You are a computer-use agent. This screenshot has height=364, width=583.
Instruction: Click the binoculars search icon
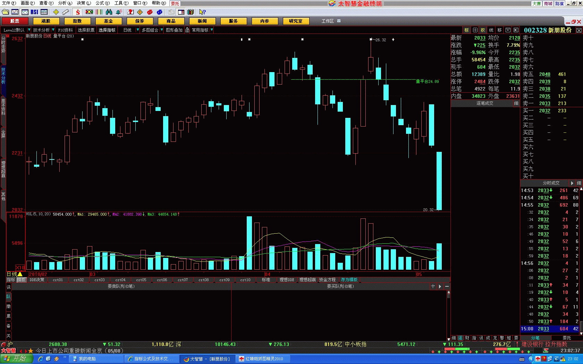click(x=109, y=12)
